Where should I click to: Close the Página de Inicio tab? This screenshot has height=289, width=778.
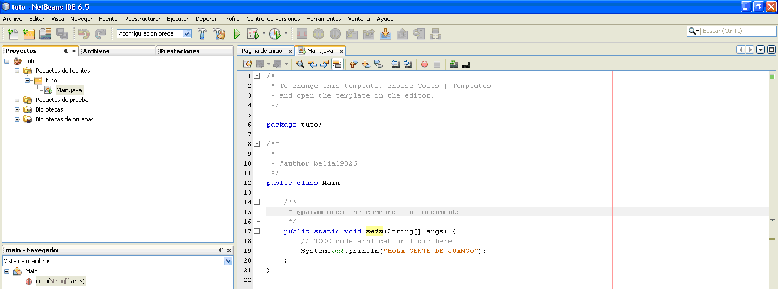pos(290,51)
